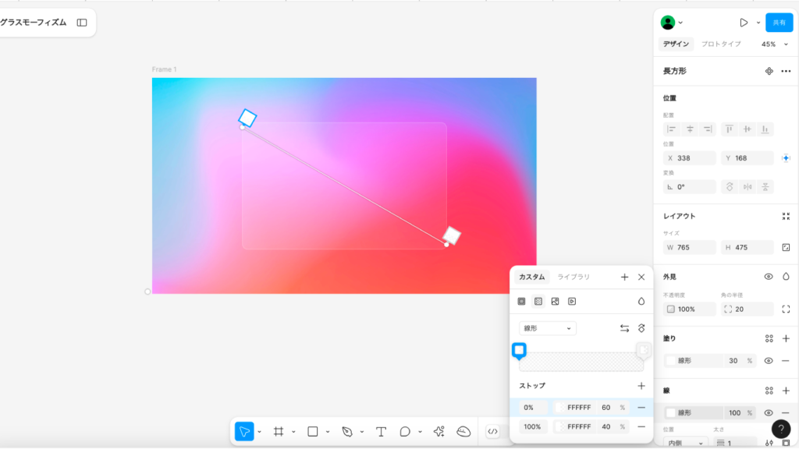Switch to the ライブラリ tab in the color picker
Screen dimensions: 799x449
point(574,277)
